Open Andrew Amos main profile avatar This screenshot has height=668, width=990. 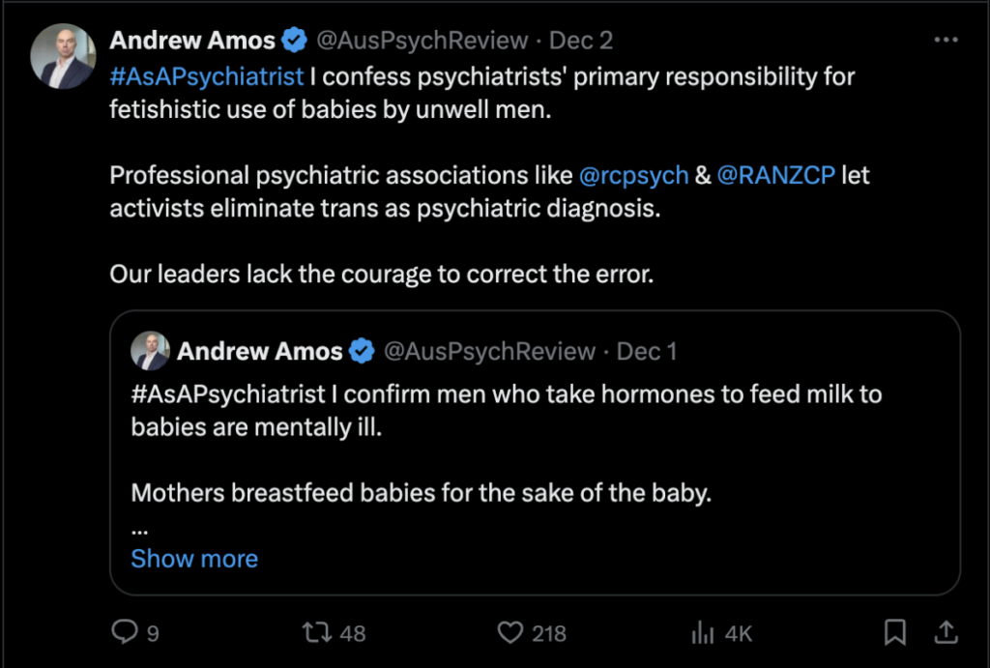63,57
